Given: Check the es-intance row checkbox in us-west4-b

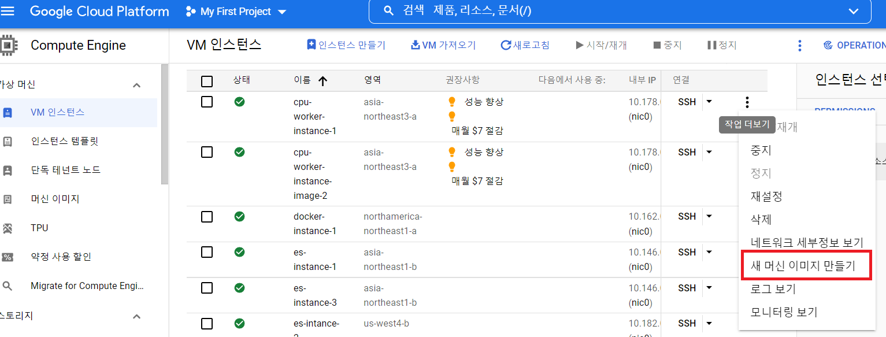Looking at the screenshot, I should pos(207,323).
